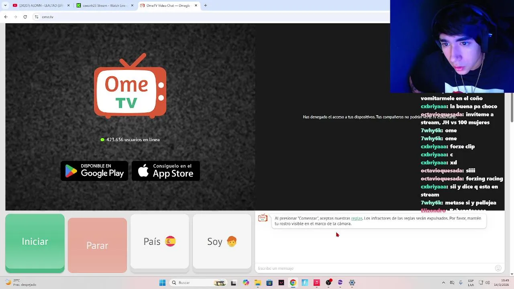Click the chat message 'forzing racing'
This screenshot has width=514, height=289.
pyautogui.click(x=484, y=179)
